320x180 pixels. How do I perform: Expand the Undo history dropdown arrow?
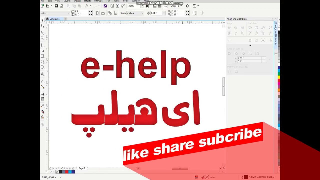click(x=90, y=6)
